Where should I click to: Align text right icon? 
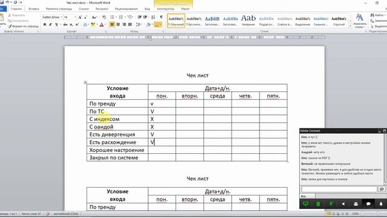(124, 24)
